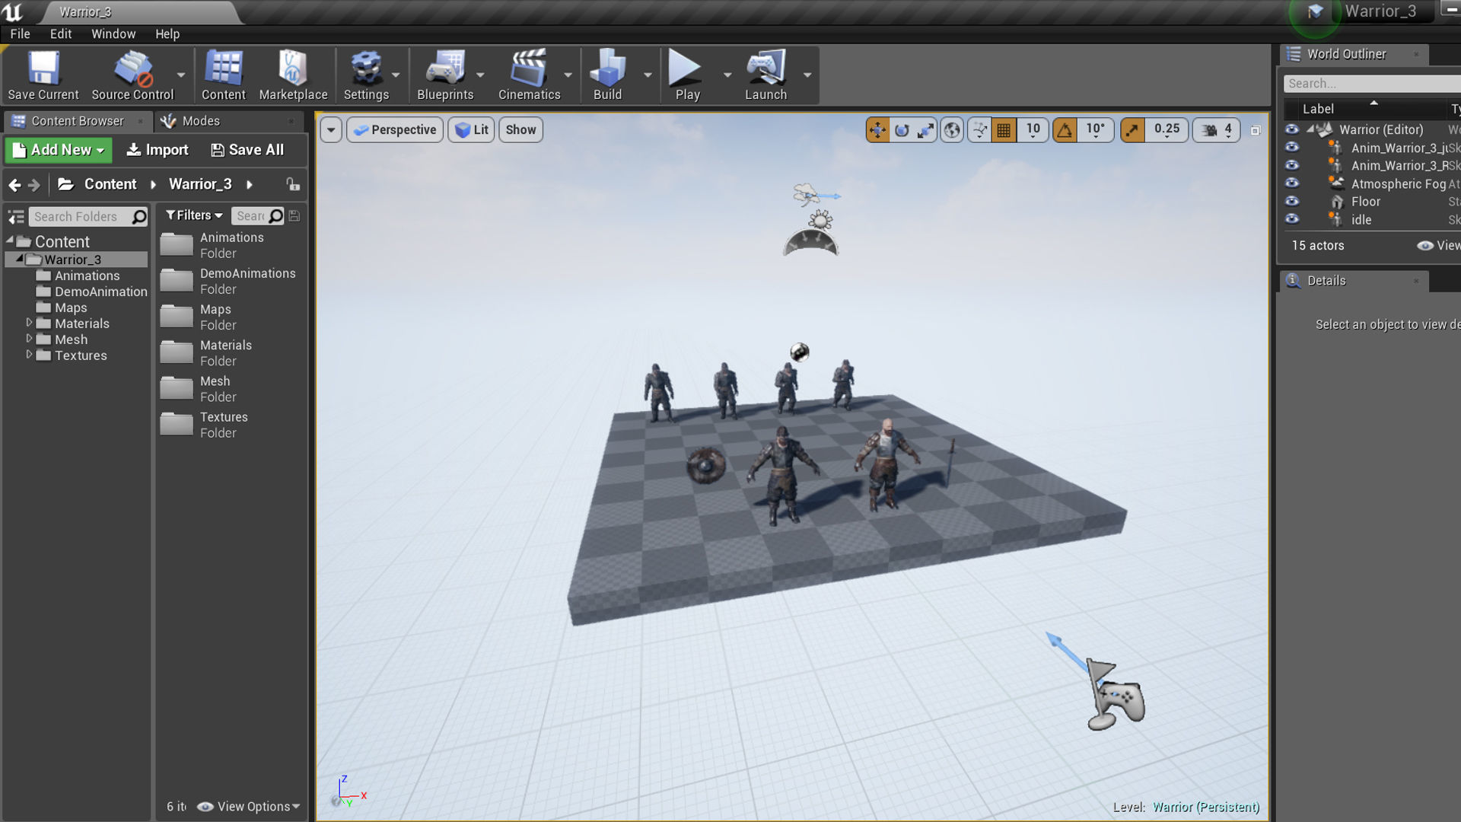
Task: Click the Add New button
Action: (59, 150)
